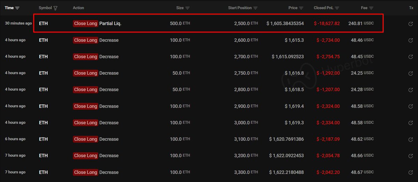The image size is (418, 182).
Task: Open transaction link for 1,622.2180488 price row
Action: click(x=411, y=172)
